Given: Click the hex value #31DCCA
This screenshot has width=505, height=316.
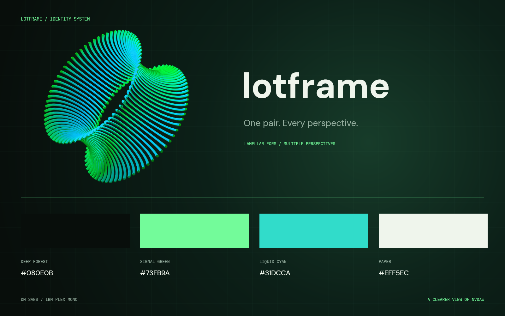Looking at the screenshot, I should point(275,273).
